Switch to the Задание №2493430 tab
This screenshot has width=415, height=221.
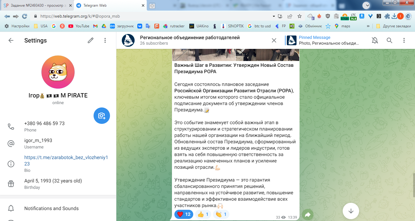coord(37,5)
